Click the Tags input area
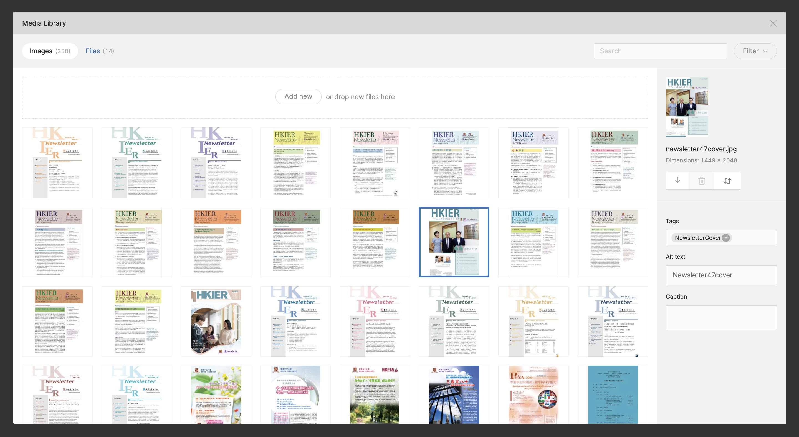799x437 pixels. pyautogui.click(x=754, y=238)
